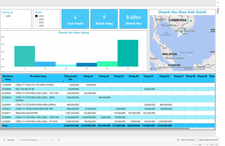Viewport: 225px width, 146px height.
Task: Click the expand to full screen icon
Action: coord(59,140)
